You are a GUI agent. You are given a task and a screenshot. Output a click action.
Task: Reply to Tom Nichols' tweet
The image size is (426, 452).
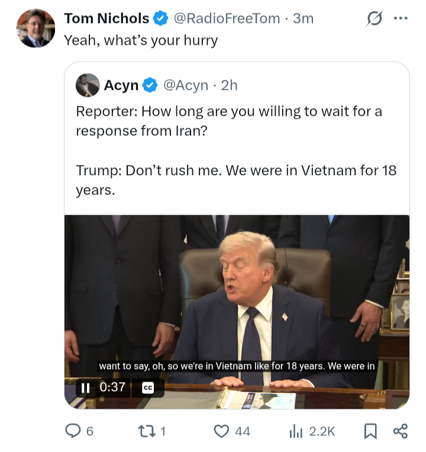coord(73,431)
